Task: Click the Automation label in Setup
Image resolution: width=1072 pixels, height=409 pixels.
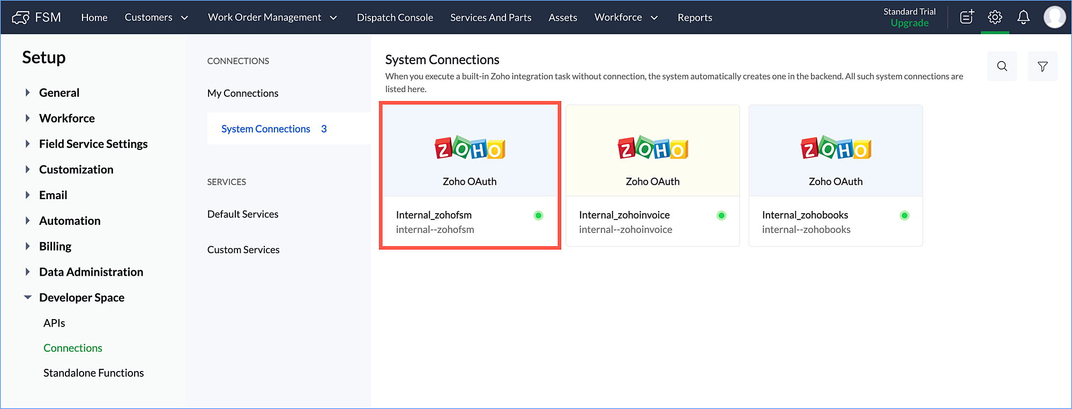Action: pyautogui.click(x=70, y=221)
